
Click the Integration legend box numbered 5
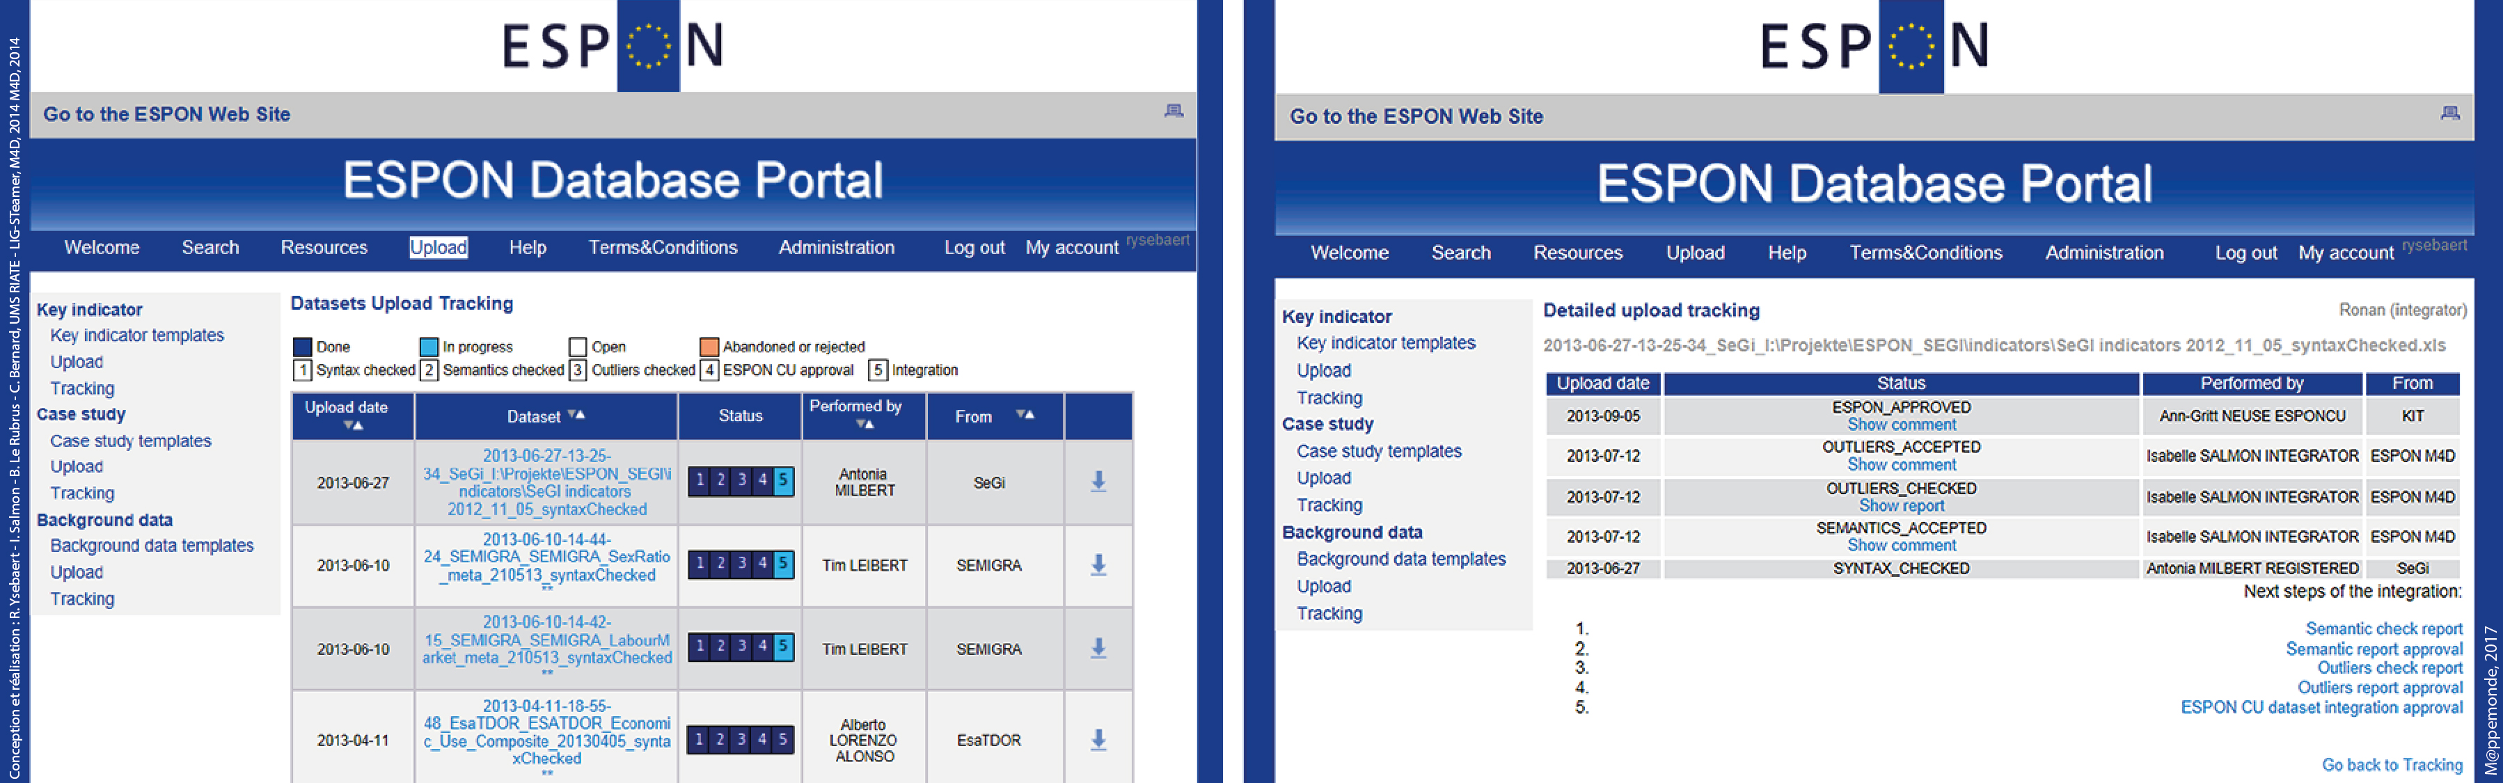click(878, 370)
